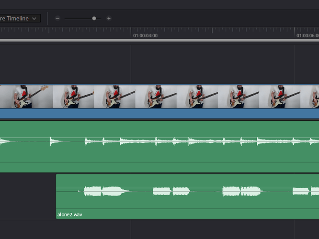
Task: Click the timeline zoom slider handle
Action: click(94, 18)
